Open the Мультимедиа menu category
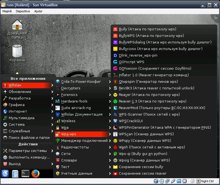This screenshot has width=220, height=185. pos(28,118)
